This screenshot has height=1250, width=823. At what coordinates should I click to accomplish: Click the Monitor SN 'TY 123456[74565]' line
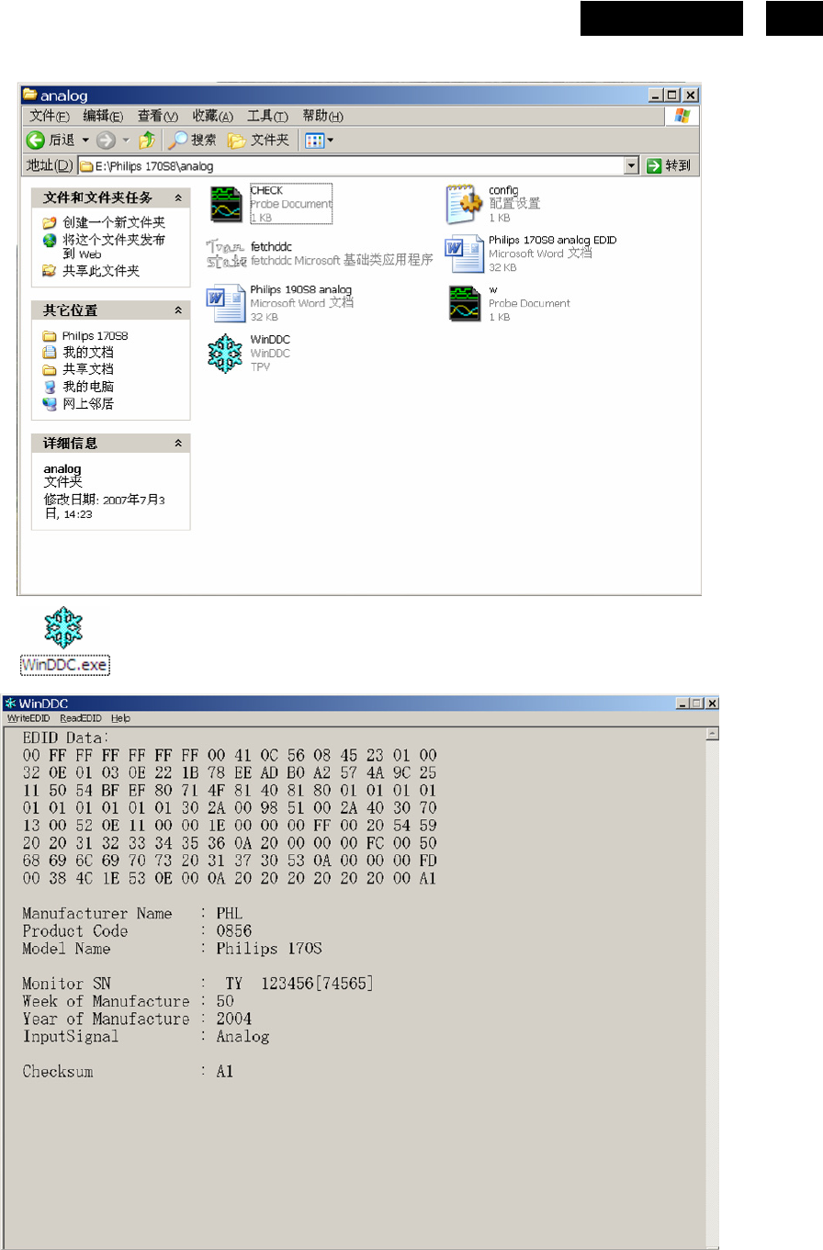pyautogui.click(x=198, y=985)
